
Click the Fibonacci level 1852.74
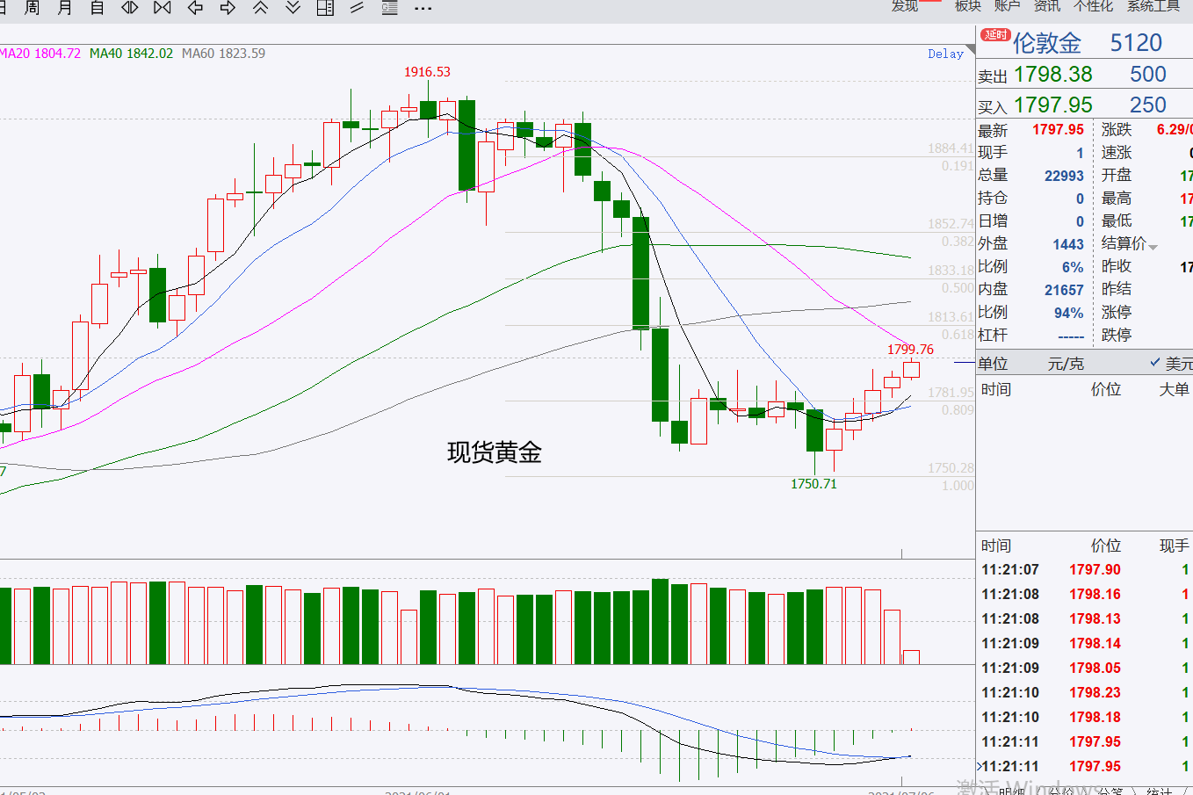coord(951,224)
